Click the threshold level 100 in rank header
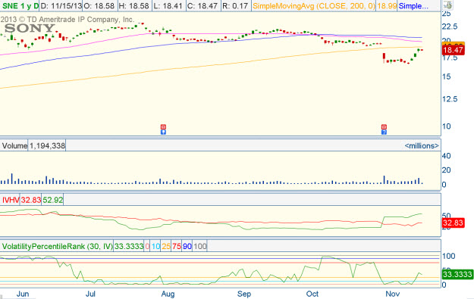Image resolution: width=474 pixels, height=299 pixels. 199,247
